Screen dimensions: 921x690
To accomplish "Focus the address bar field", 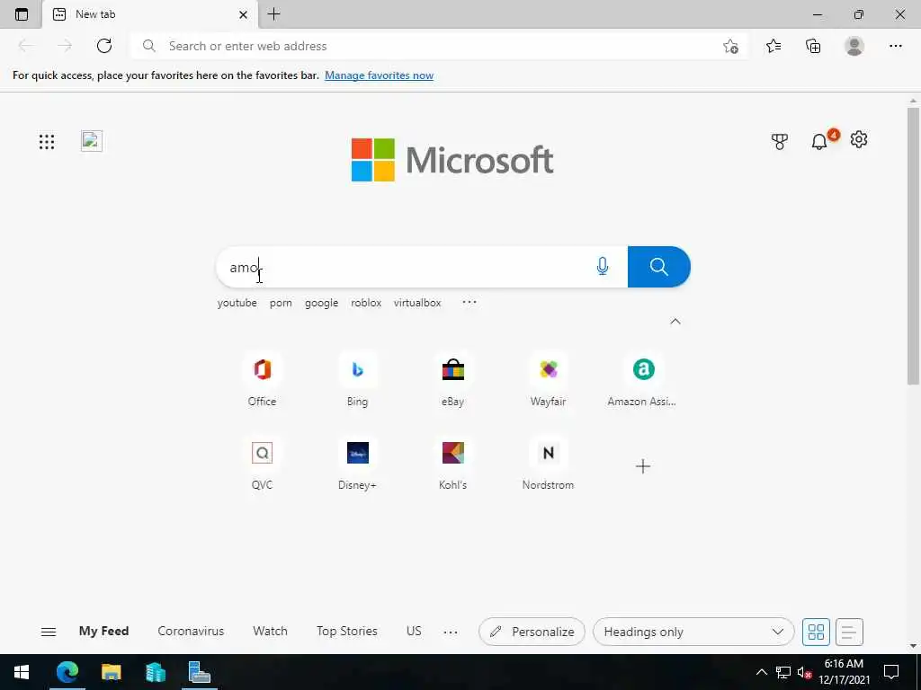I will point(438,46).
